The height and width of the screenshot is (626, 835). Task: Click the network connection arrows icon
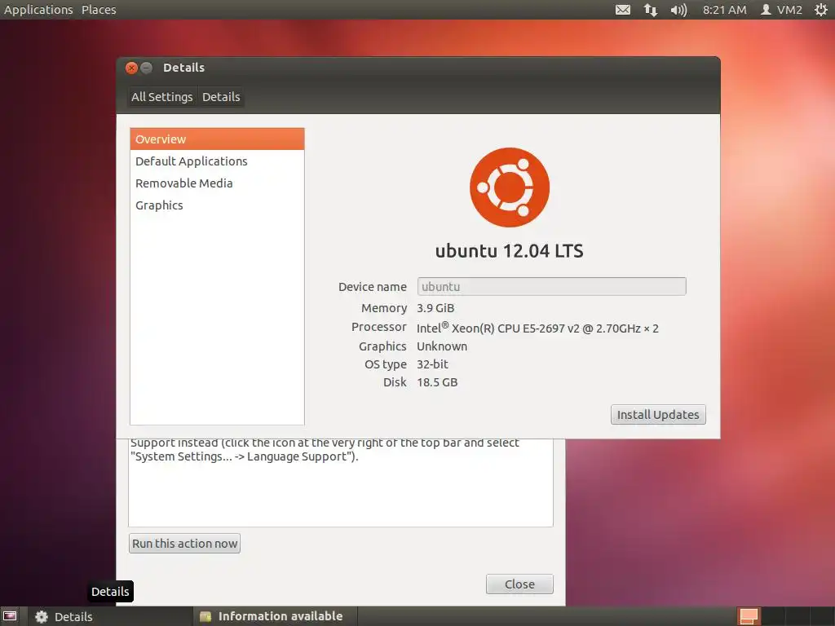click(650, 10)
